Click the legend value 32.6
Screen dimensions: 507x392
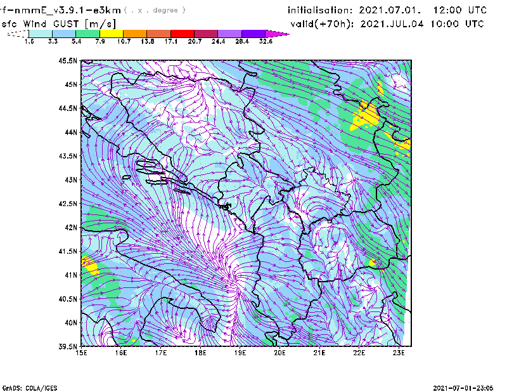[266, 41]
